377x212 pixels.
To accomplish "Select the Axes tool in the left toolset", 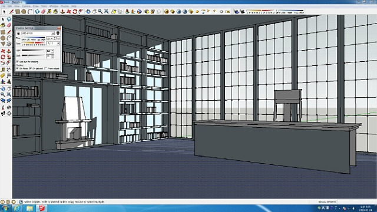I will pos(3,82).
